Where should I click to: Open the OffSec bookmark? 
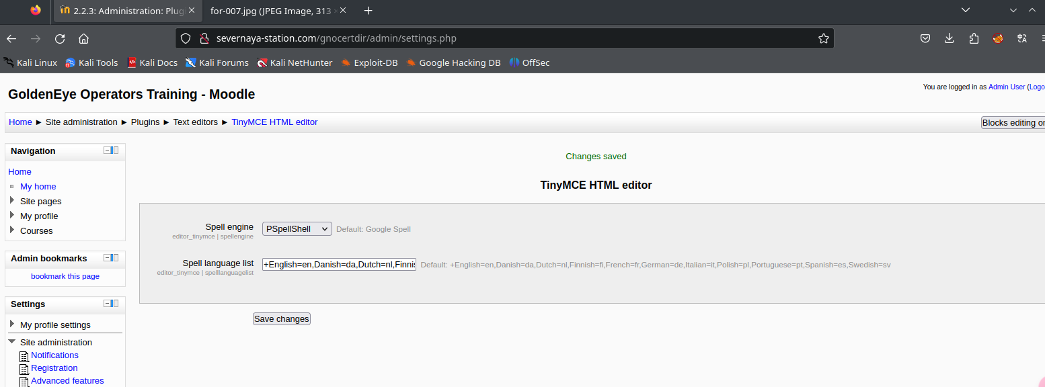[x=529, y=62]
